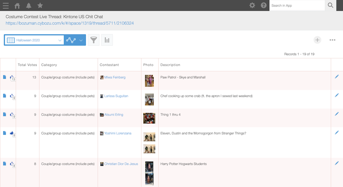Unlike Yoshimi Lorenzana's record
The height and width of the screenshot is (187, 343).
12,133
